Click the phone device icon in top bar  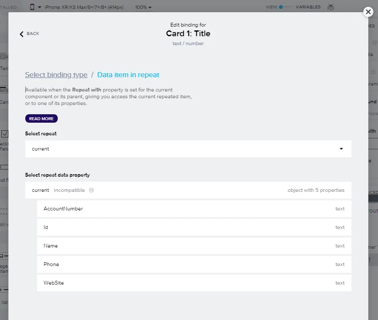tap(32, 7)
